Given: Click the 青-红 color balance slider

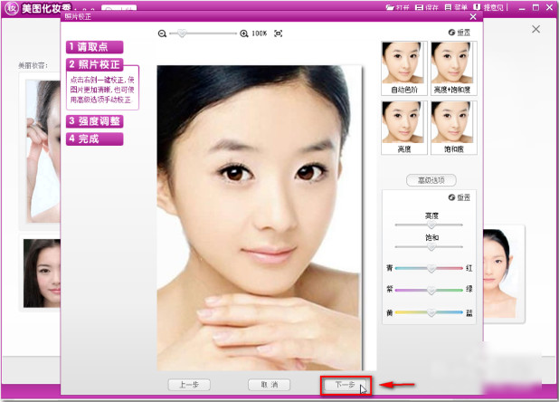Looking at the screenshot, I should tap(431, 269).
